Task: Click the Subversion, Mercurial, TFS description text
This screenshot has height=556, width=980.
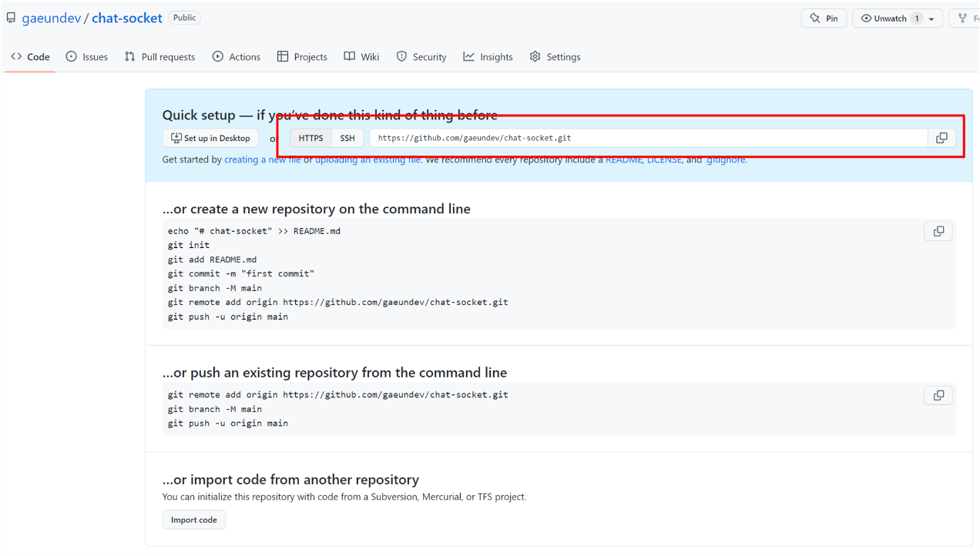Action: [x=344, y=497]
